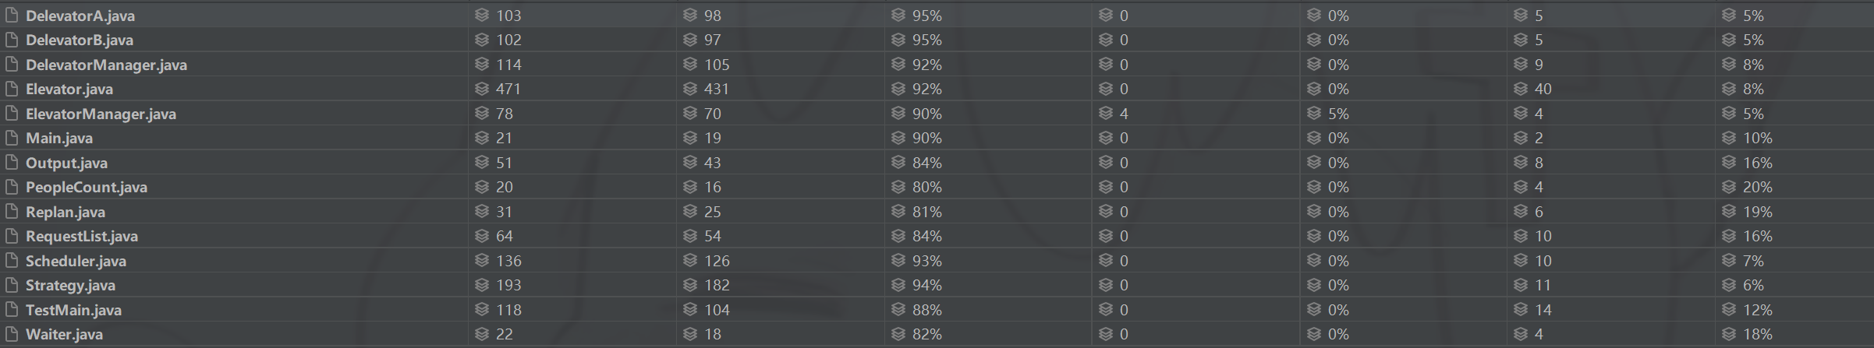Image resolution: width=1874 pixels, height=348 pixels.
Task: Click the file icon beside Waiter.java
Action: 11,334
